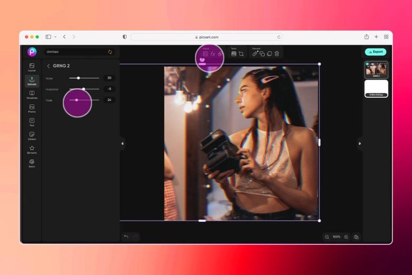Open the Stickers panel

tap(32, 135)
